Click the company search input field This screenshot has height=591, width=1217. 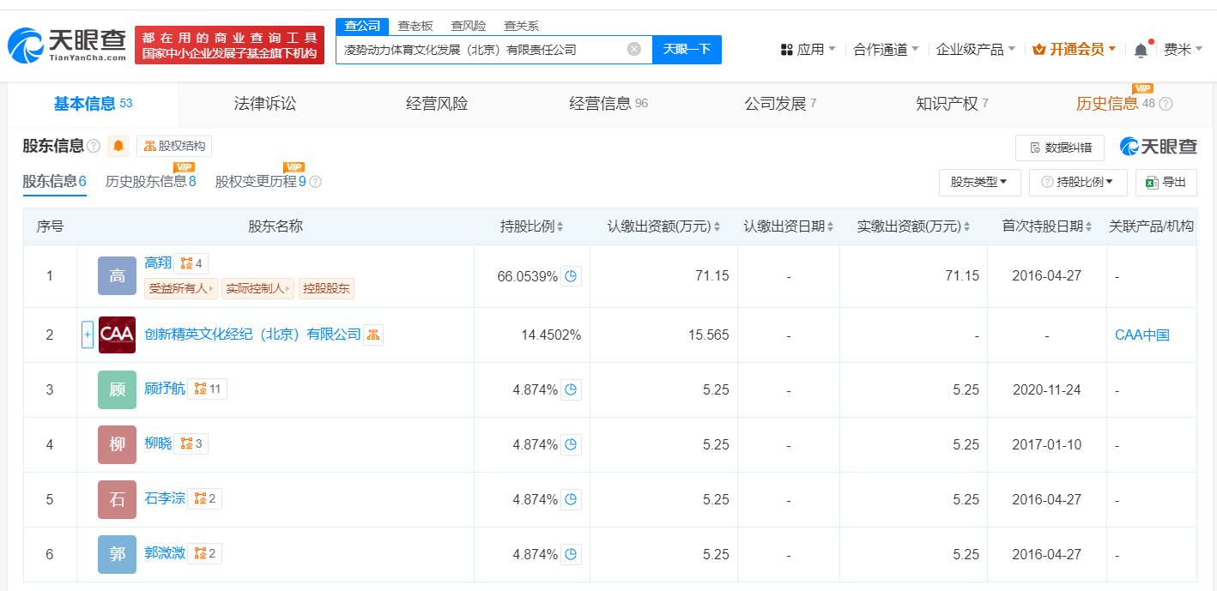(481, 50)
